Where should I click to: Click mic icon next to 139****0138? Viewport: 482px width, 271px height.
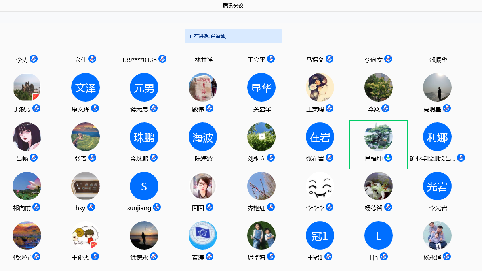point(162,59)
